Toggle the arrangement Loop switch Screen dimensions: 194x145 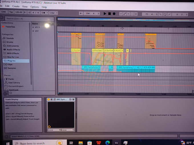(x=165, y=14)
